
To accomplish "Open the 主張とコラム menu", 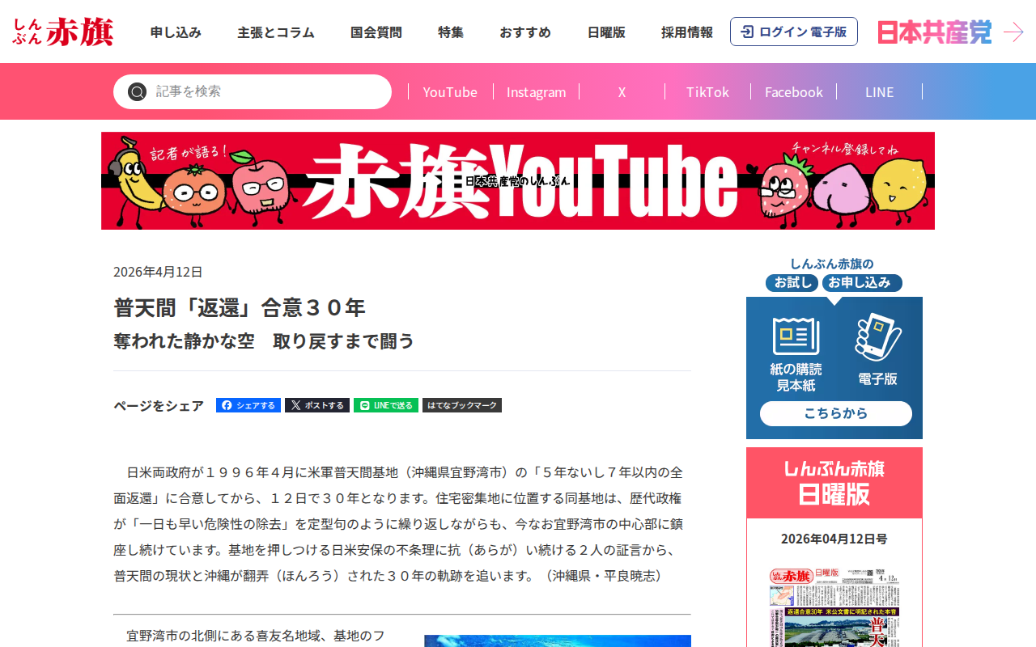I will click(276, 32).
